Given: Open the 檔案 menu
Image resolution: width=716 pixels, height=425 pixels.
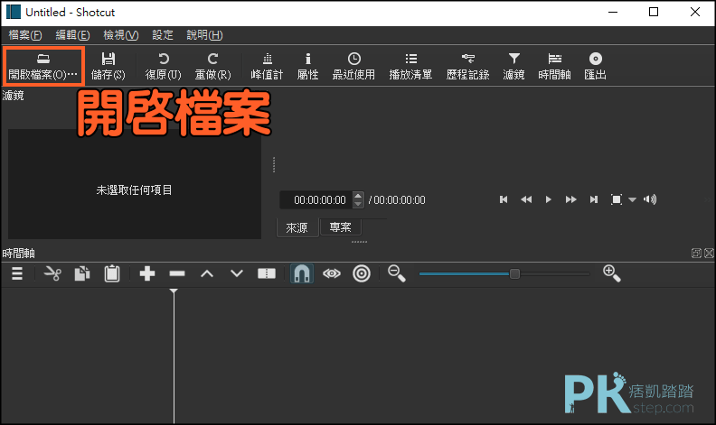Looking at the screenshot, I should click(x=25, y=35).
